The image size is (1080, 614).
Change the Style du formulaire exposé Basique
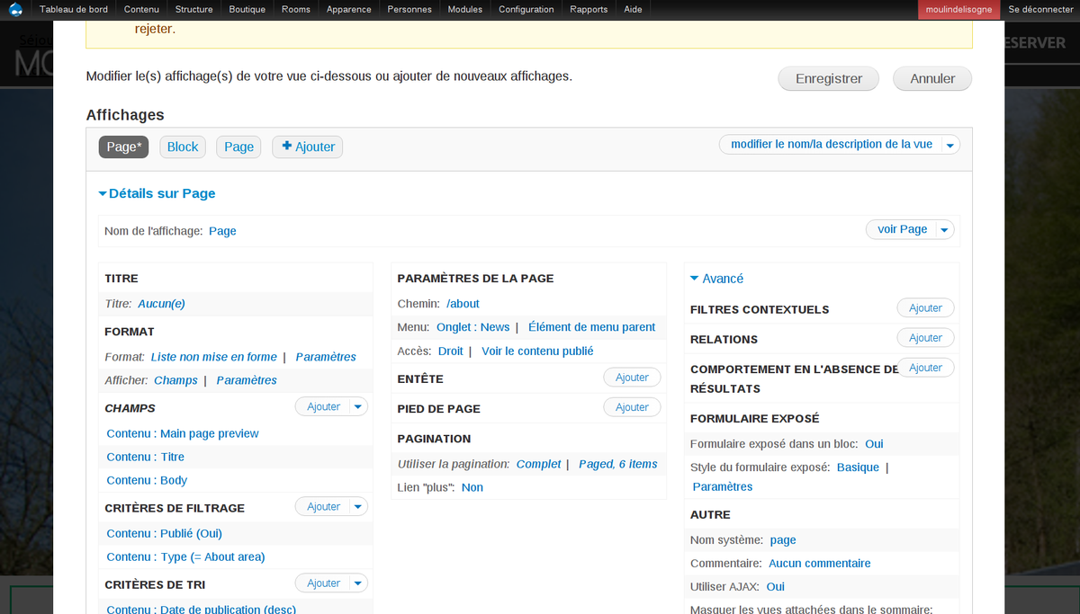point(858,467)
